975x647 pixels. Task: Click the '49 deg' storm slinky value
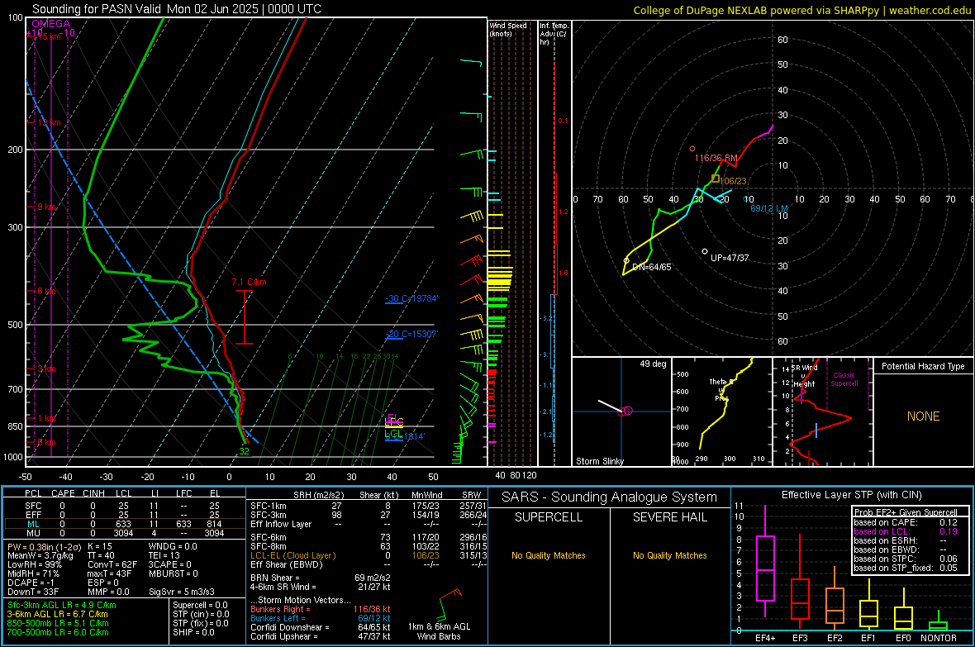(653, 364)
